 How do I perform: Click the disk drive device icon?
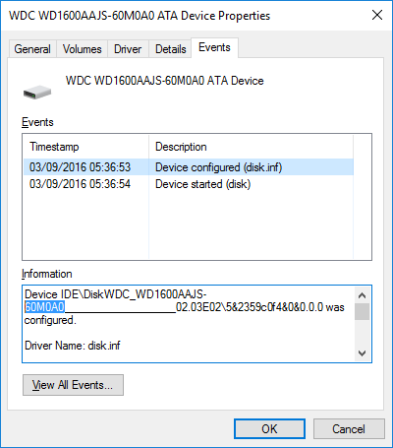tap(37, 92)
